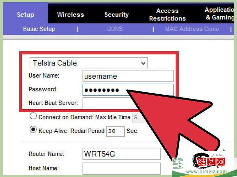The width and height of the screenshot is (237, 177).
Task: Go to Access Restrictions tab
Action: point(167,15)
